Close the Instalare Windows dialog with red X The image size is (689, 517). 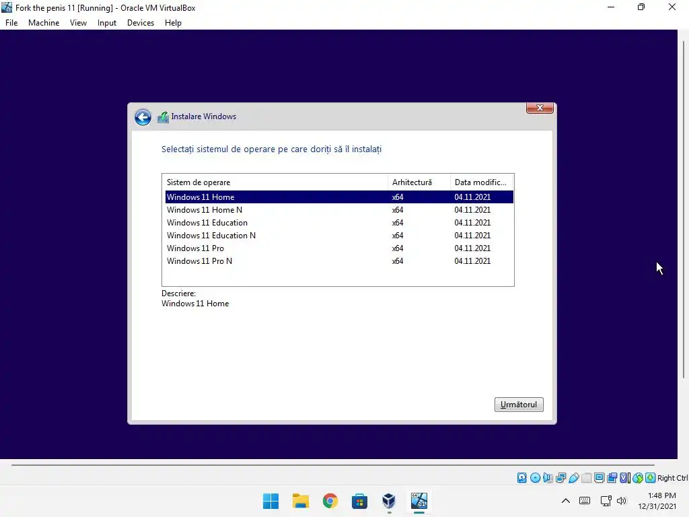[x=540, y=108]
